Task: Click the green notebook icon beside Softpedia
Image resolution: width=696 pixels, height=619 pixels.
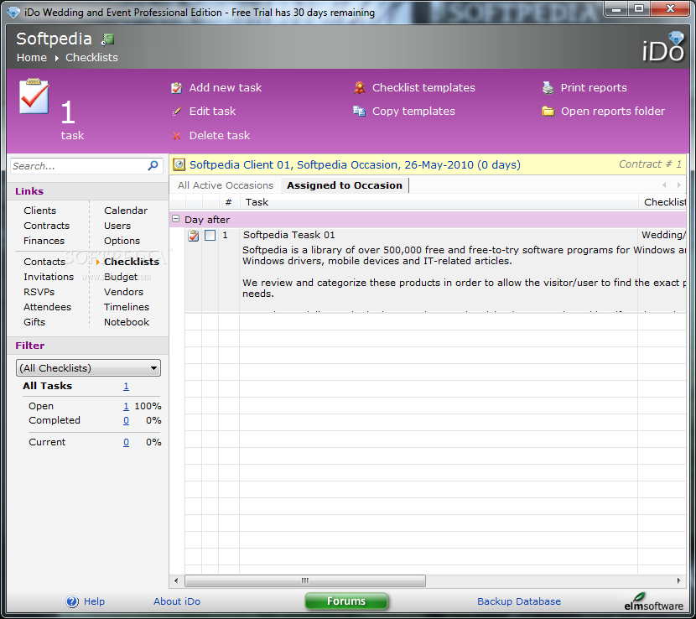Action: click(x=108, y=39)
